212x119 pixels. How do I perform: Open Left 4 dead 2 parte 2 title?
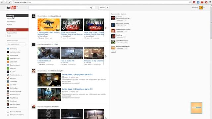click(77, 74)
